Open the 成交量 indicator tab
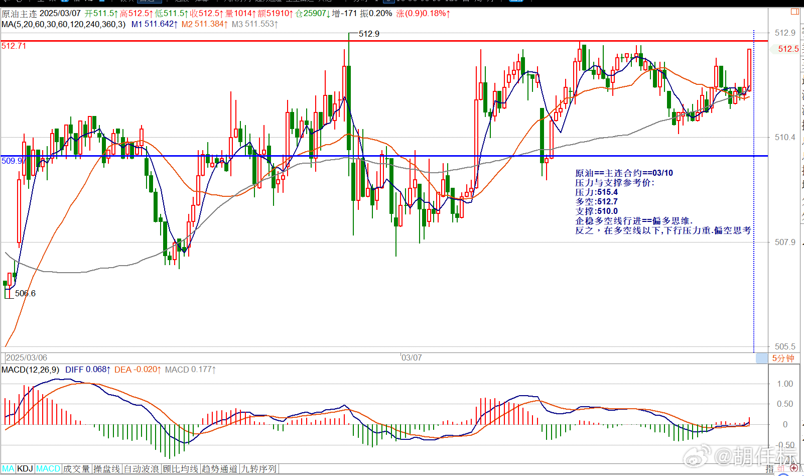 click(x=77, y=468)
